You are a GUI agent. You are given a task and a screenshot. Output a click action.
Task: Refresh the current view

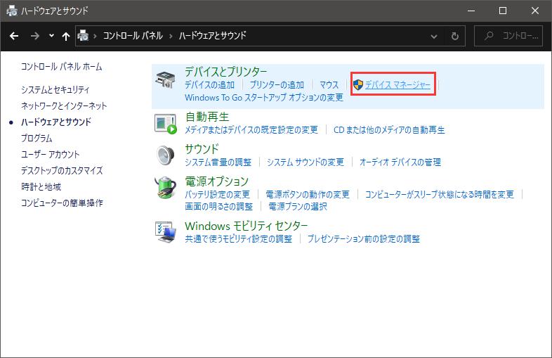point(455,36)
